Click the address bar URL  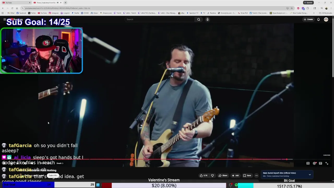57,8
